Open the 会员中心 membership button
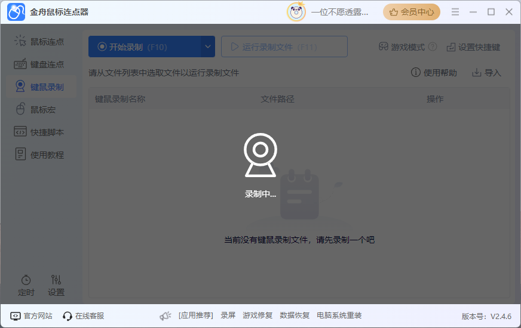 (412, 12)
